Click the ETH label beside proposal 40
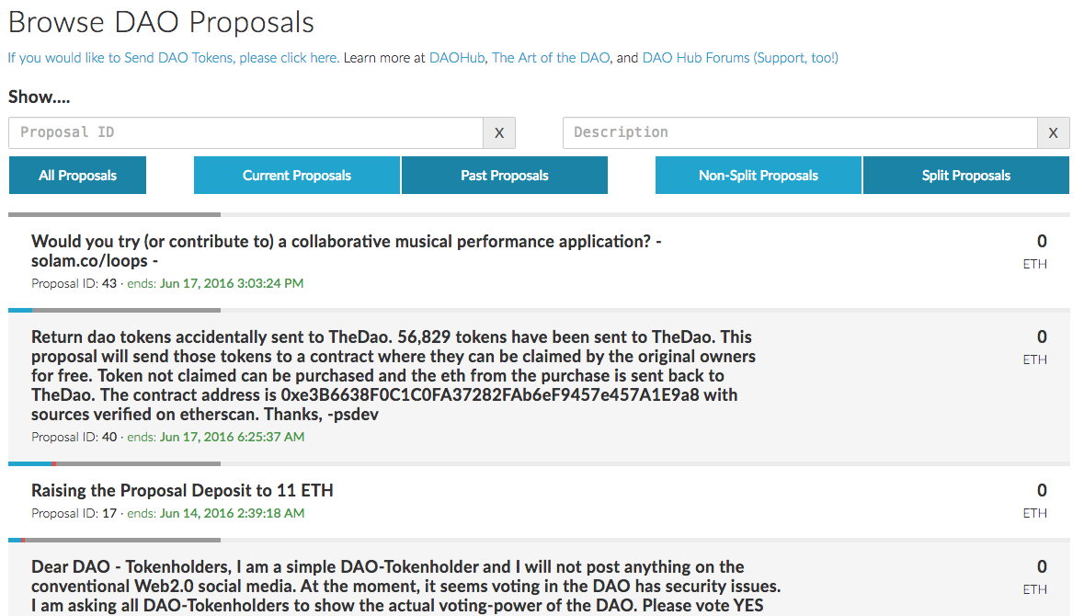 click(x=1034, y=359)
